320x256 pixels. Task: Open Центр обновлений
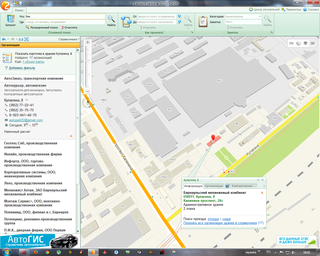point(264,9)
